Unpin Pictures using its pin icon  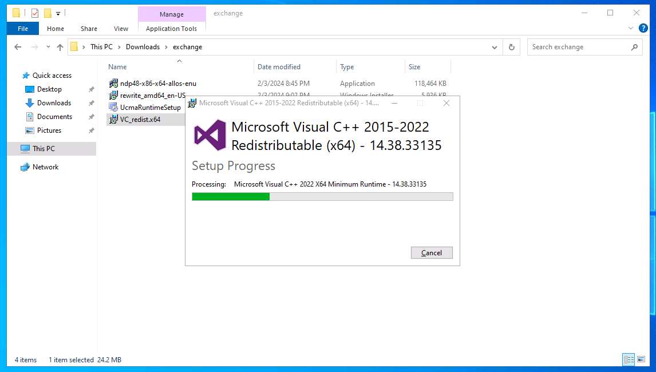pos(91,131)
